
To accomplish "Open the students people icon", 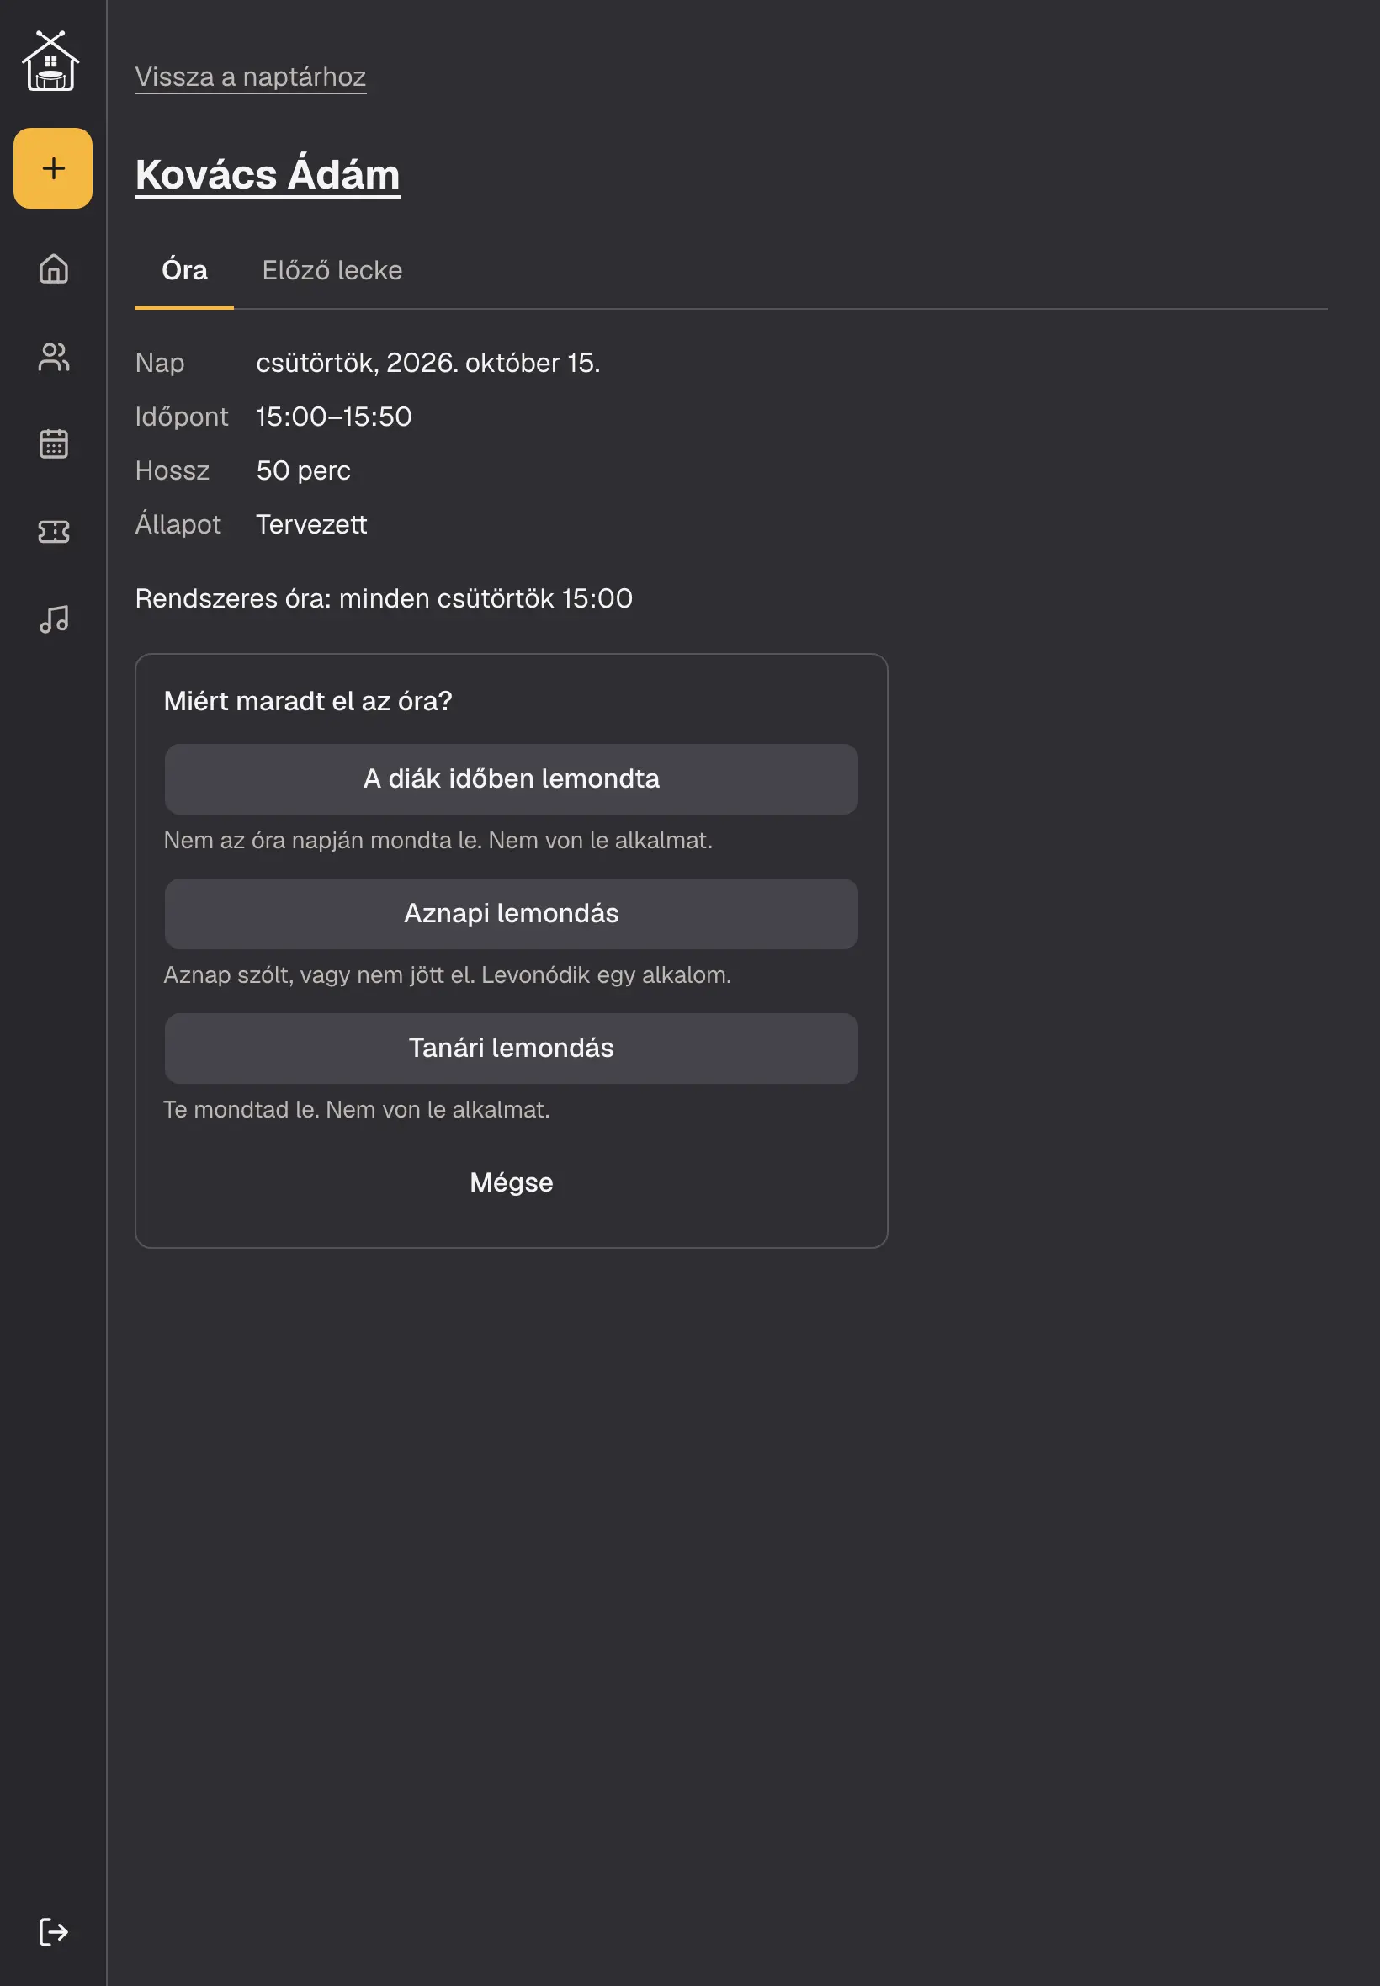I will pyautogui.click(x=54, y=356).
